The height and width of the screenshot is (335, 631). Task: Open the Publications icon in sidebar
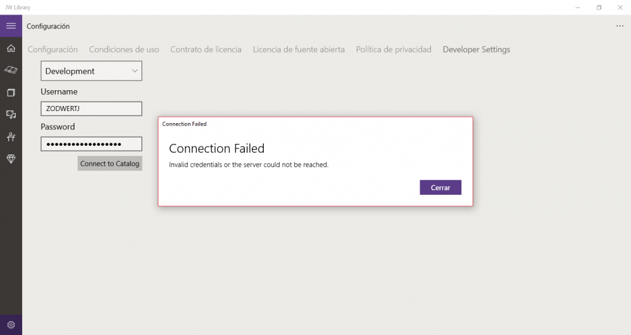pyautogui.click(x=11, y=92)
